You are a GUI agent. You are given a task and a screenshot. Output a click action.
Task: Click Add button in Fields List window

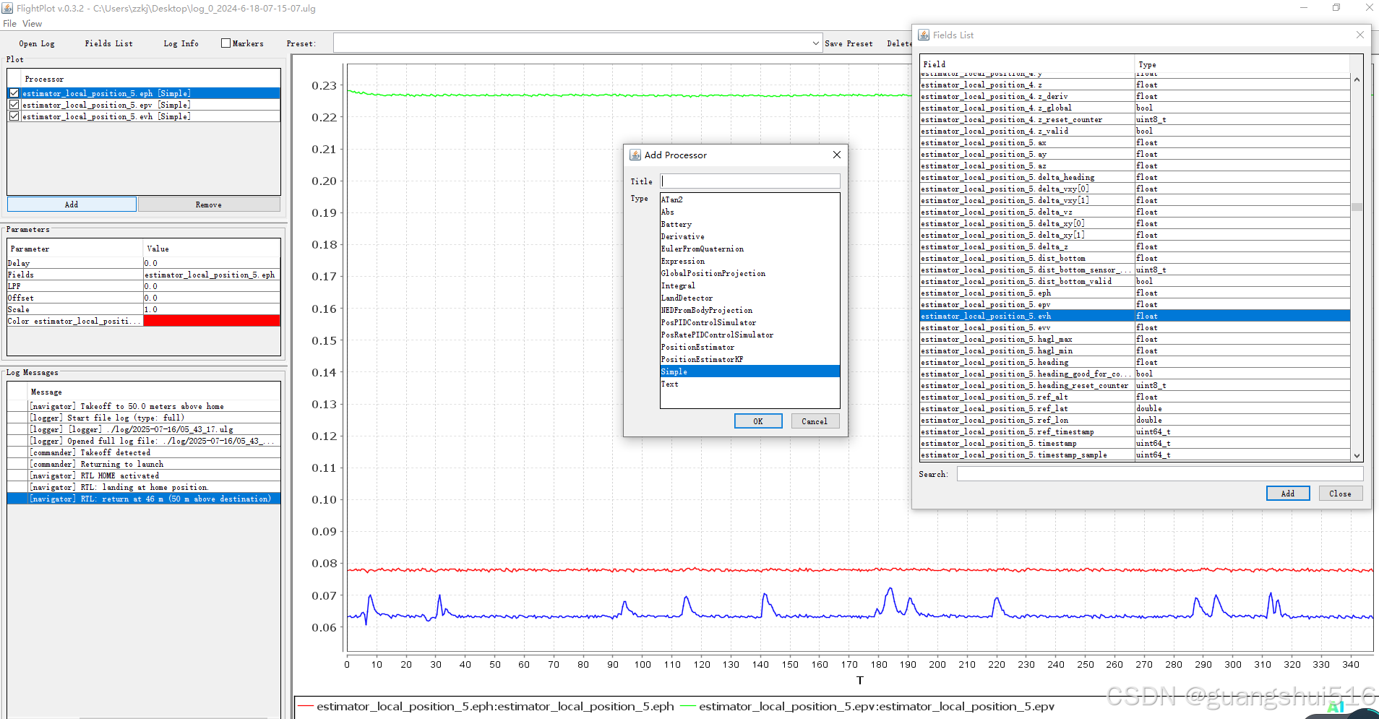click(1288, 494)
